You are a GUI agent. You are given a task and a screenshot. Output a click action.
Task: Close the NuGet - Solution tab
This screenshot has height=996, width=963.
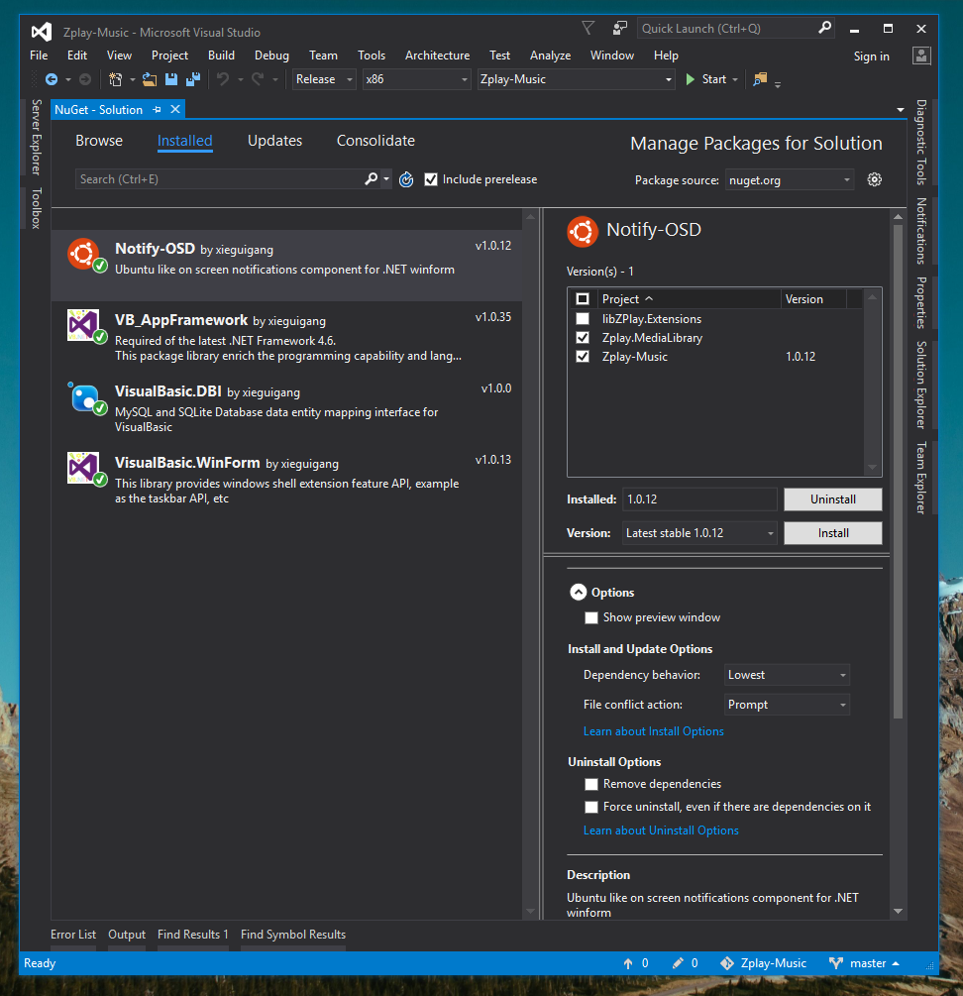tap(175, 109)
